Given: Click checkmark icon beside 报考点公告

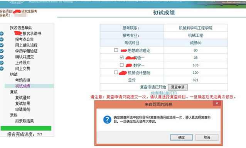Looking at the screenshot, I should 2,39.
